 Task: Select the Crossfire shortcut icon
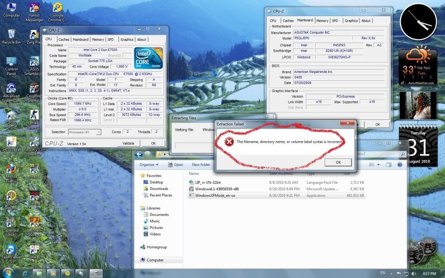pos(34,93)
